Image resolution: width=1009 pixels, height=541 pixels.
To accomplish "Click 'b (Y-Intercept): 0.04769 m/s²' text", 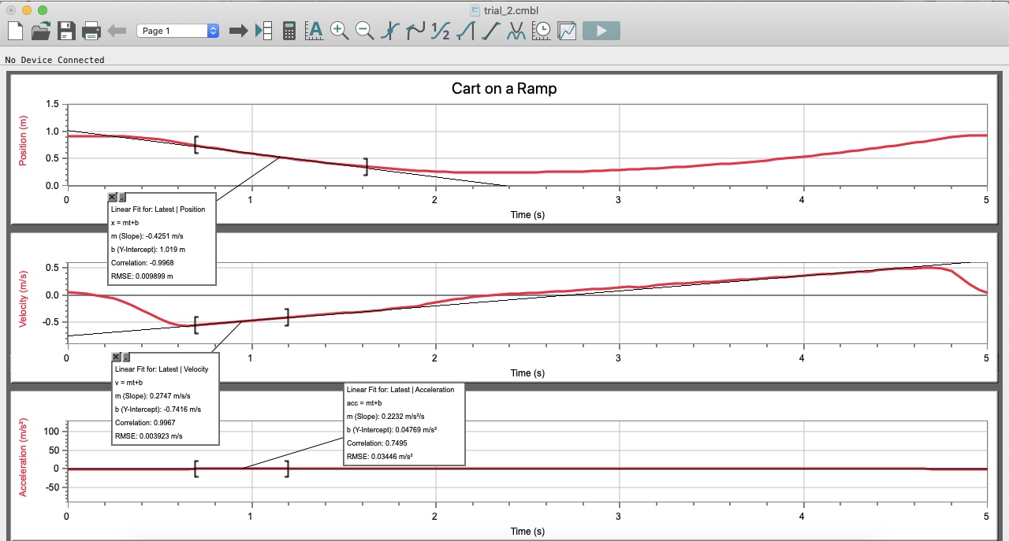I will [x=392, y=429].
